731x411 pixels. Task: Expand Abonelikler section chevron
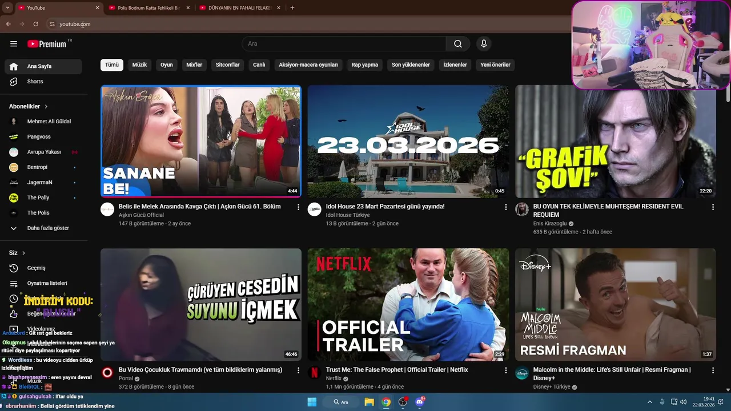coord(46,107)
